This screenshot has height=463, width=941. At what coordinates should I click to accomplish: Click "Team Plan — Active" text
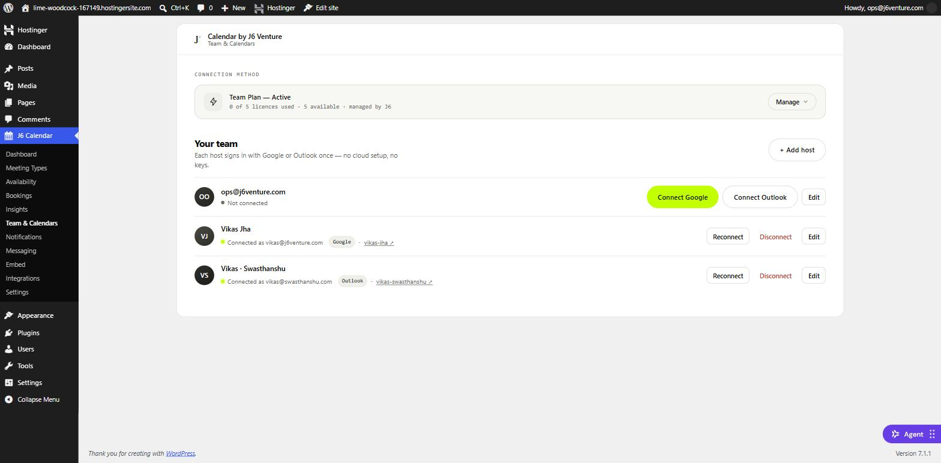(260, 97)
